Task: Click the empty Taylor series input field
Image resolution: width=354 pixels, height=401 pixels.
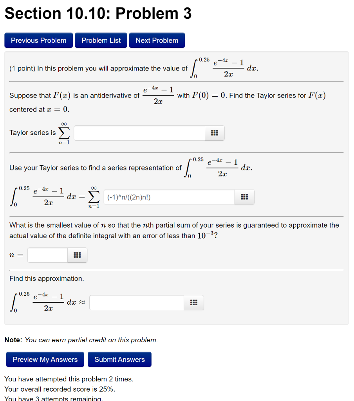Action: pos(139,133)
